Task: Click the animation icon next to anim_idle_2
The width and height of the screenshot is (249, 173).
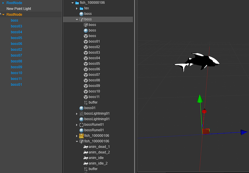Action: (86, 164)
